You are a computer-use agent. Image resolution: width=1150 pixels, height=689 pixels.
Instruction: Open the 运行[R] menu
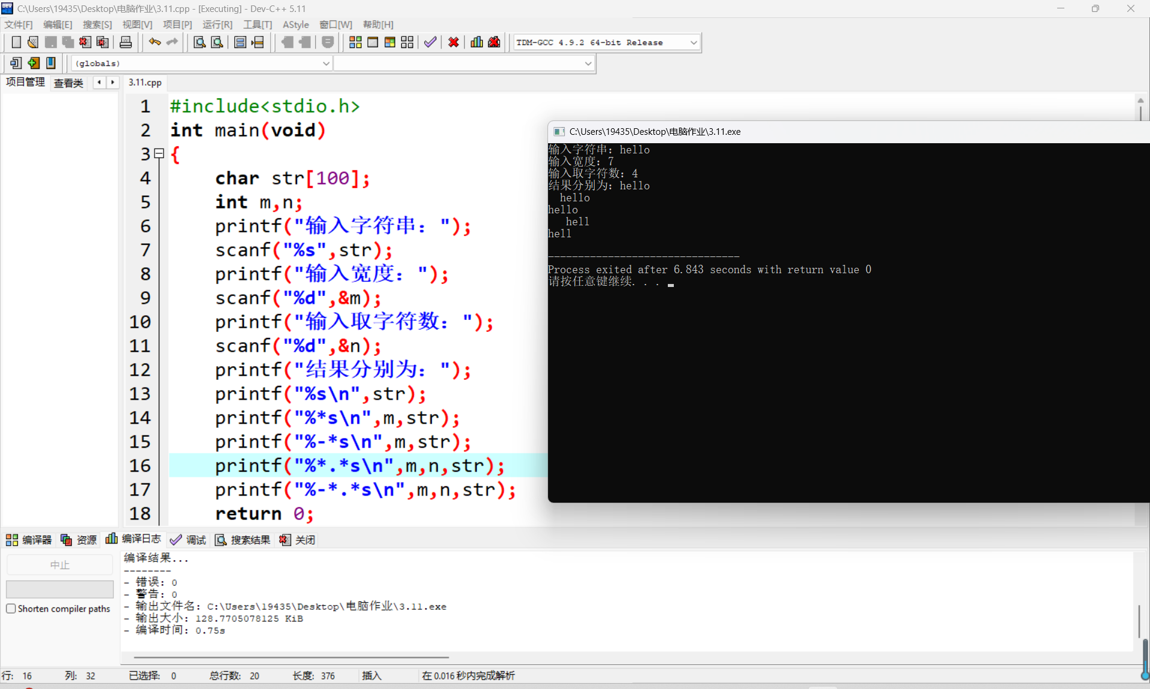217,25
